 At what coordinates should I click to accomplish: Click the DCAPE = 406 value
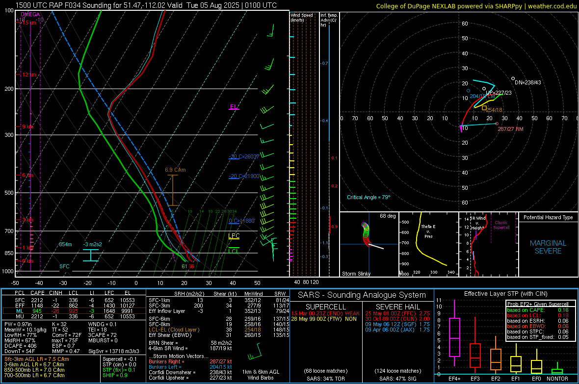pos(20,346)
